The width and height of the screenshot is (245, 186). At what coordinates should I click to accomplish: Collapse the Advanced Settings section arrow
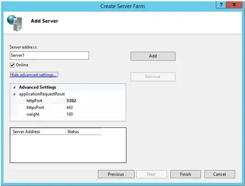(x=14, y=87)
